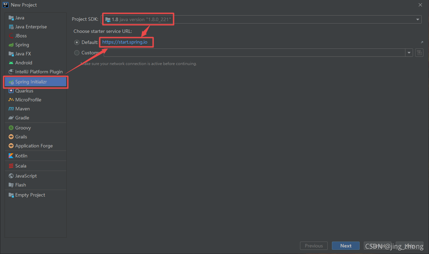Pick Kotlin from project types
This screenshot has width=429, height=254.
(35, 156)
